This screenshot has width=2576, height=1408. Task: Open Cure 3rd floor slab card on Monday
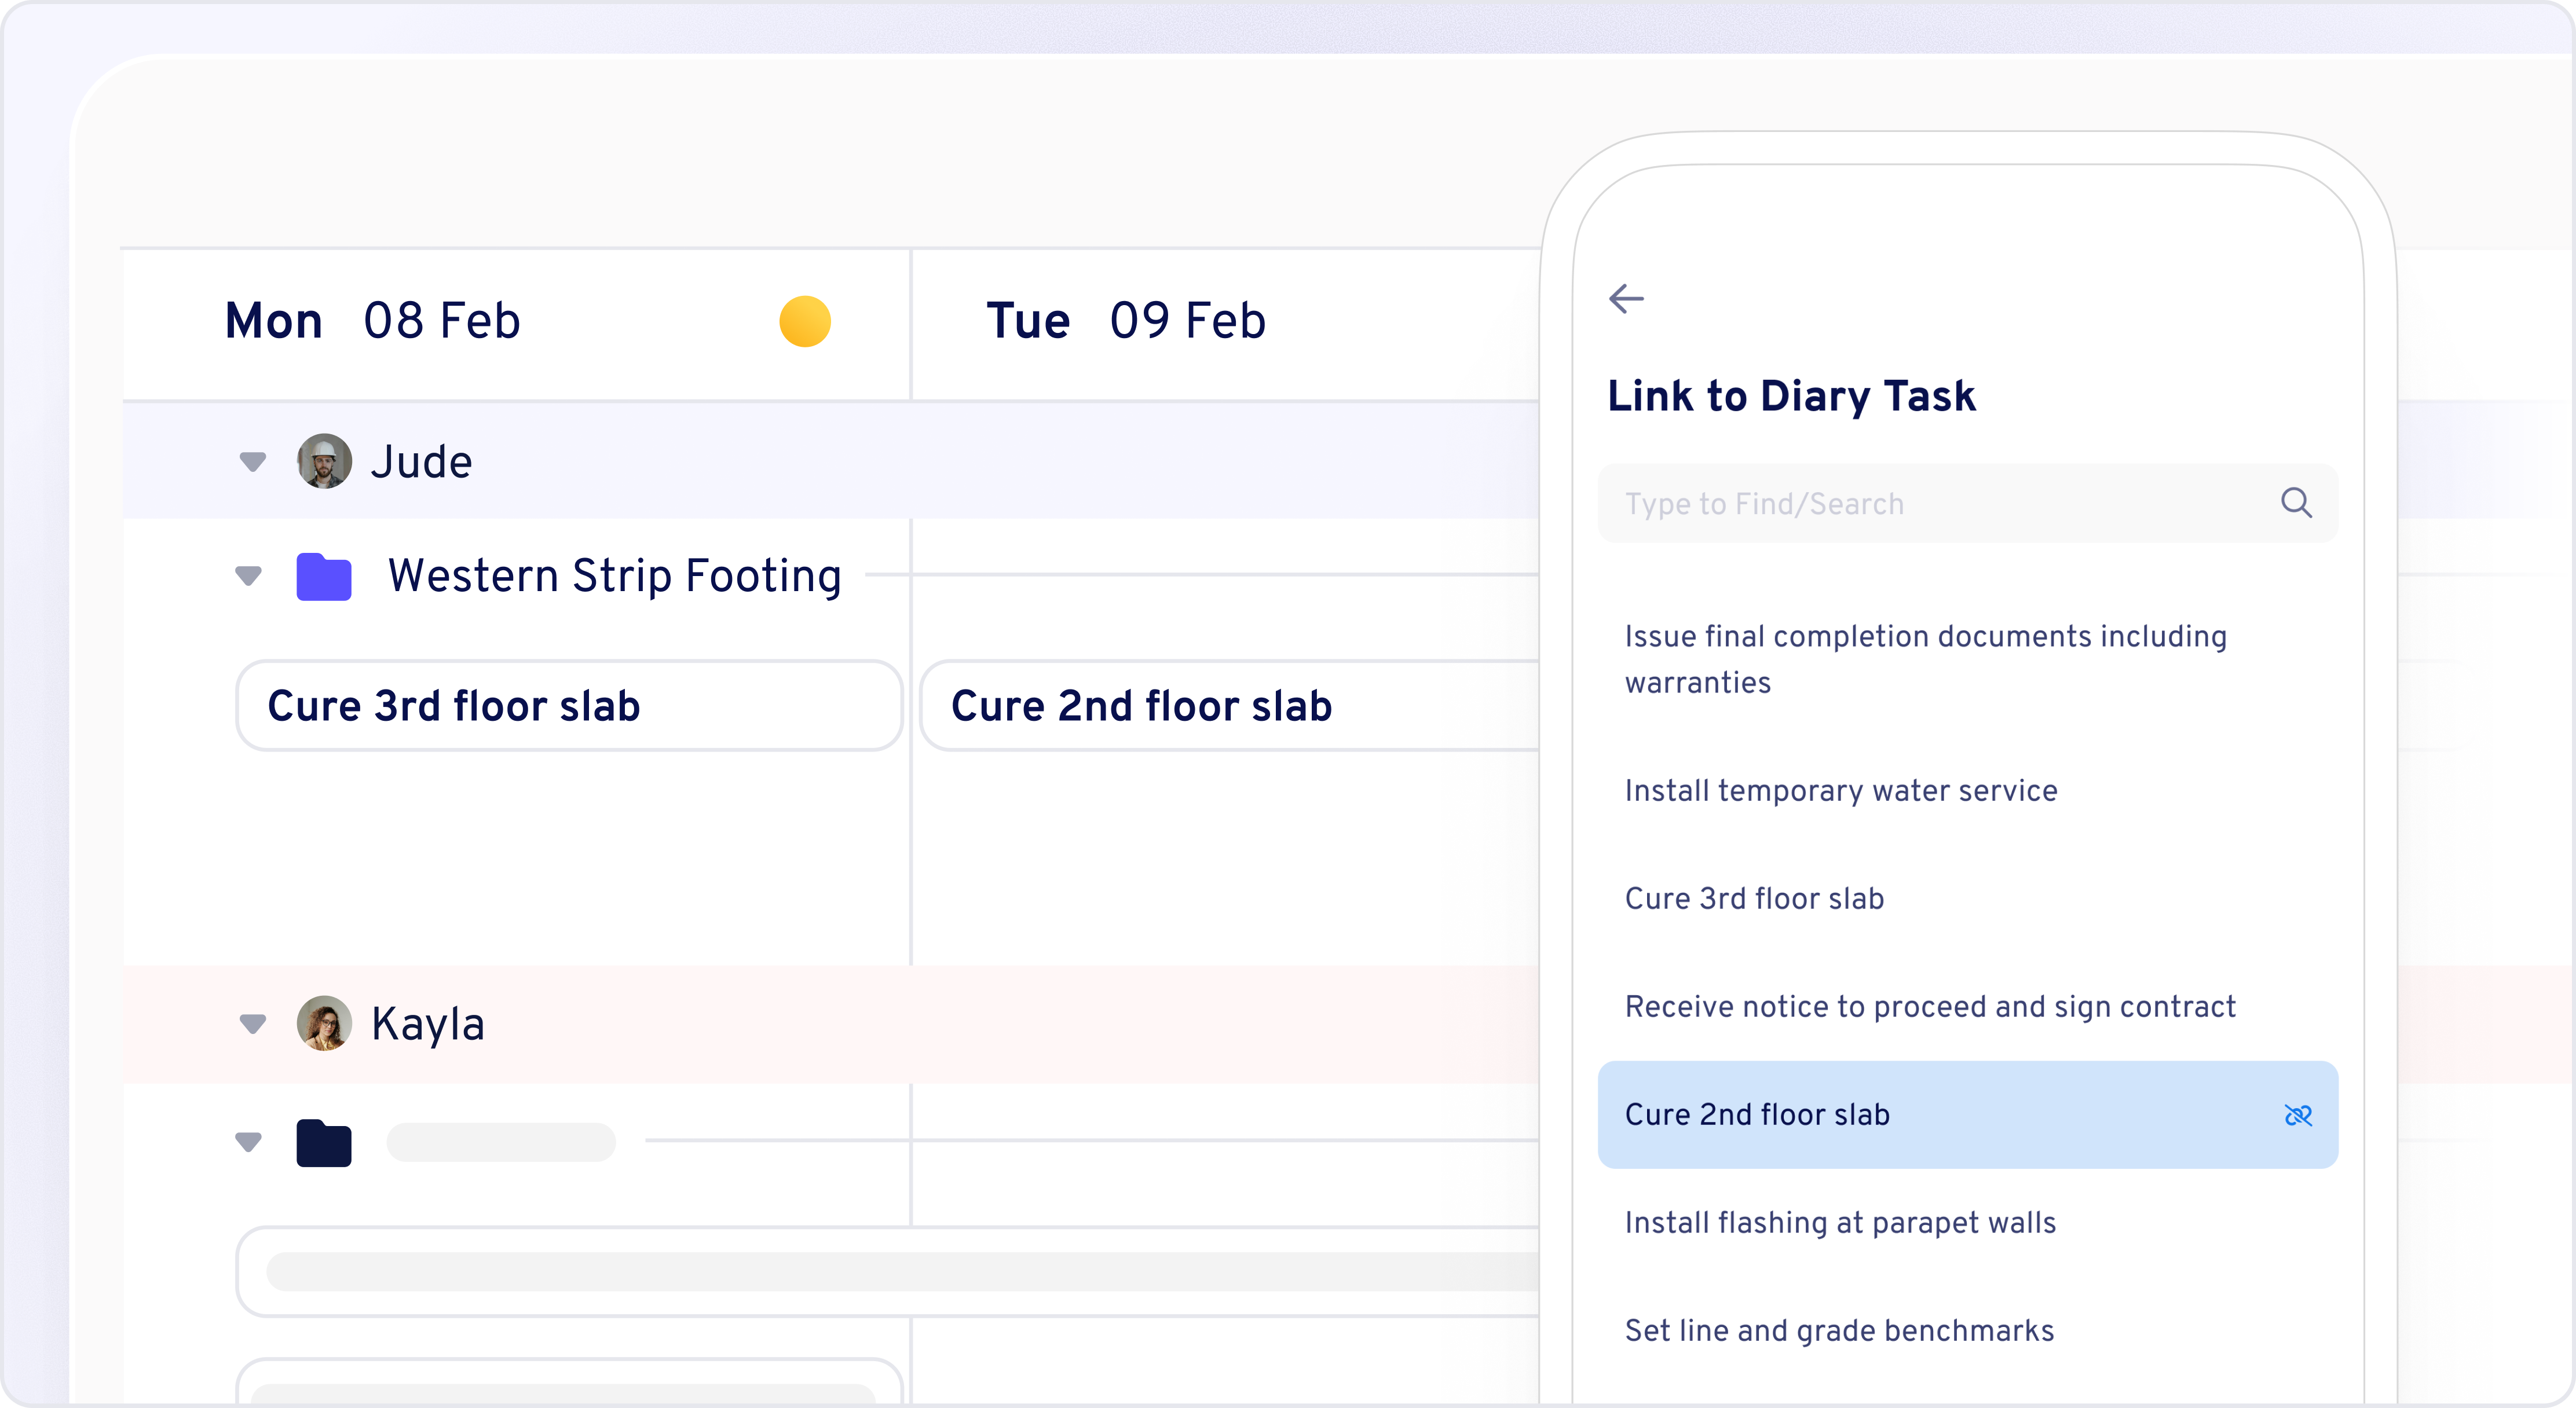click(x=569, y=705)
